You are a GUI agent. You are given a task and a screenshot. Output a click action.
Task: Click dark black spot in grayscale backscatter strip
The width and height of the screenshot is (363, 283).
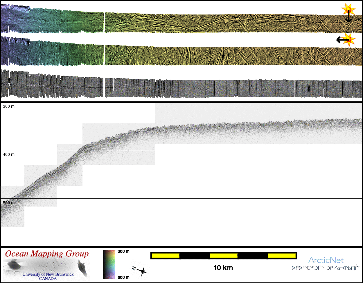(309, 88)
